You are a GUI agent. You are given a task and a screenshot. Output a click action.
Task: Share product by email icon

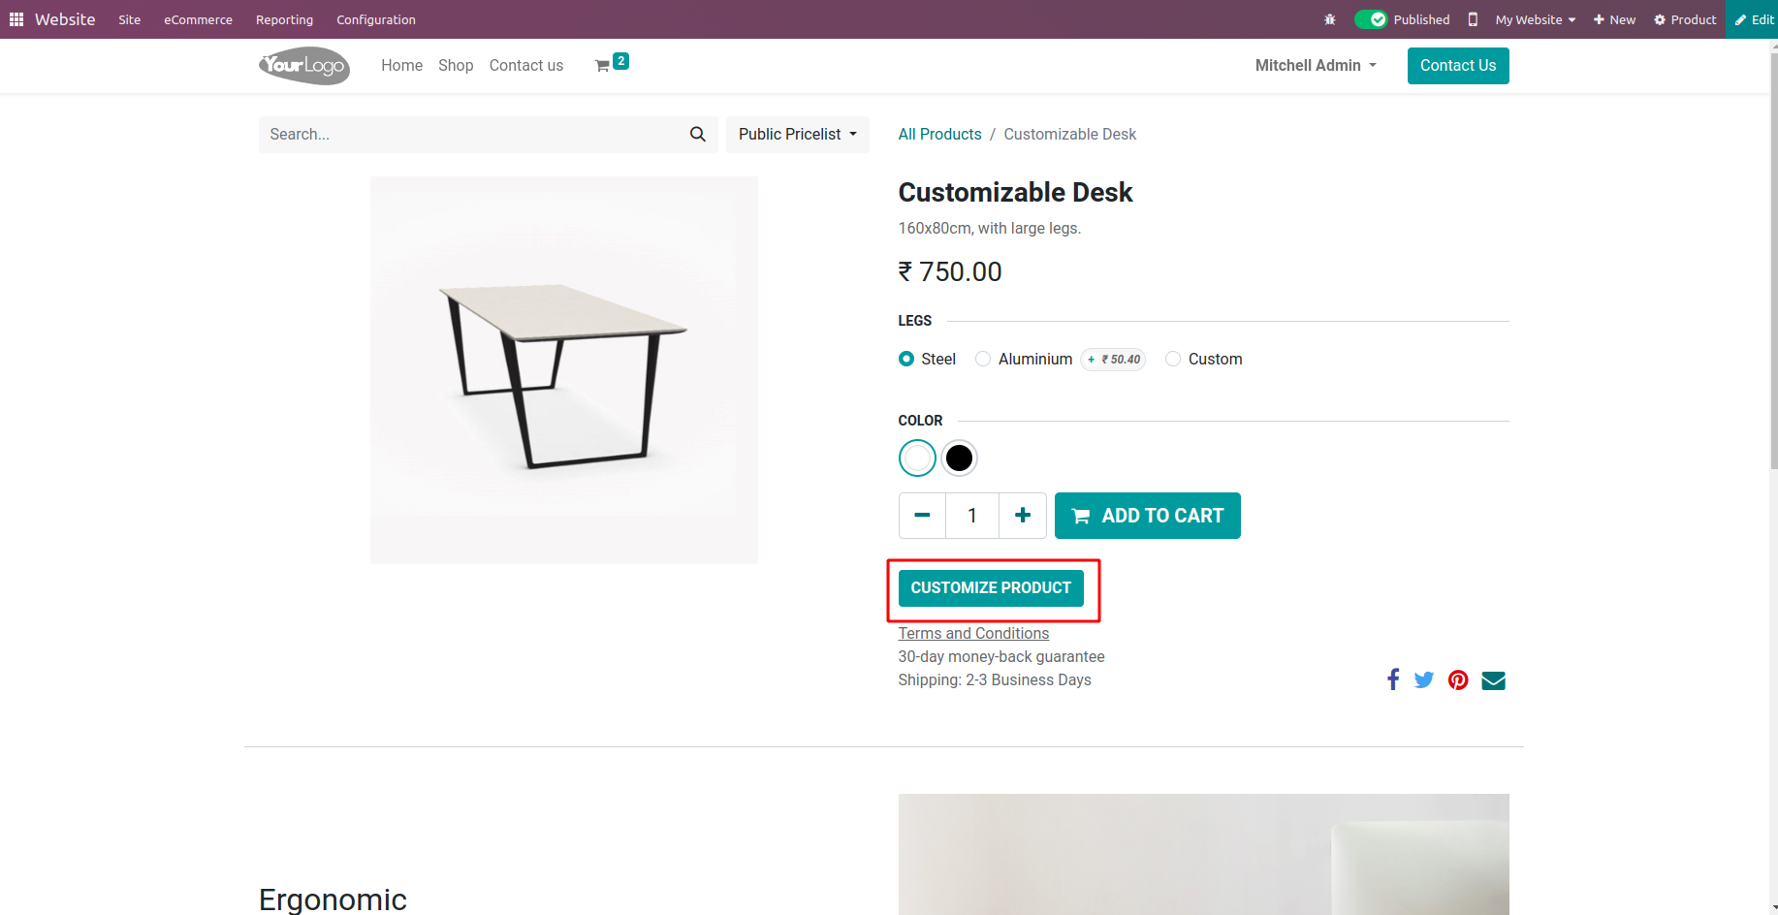[x=1493, y=680]
